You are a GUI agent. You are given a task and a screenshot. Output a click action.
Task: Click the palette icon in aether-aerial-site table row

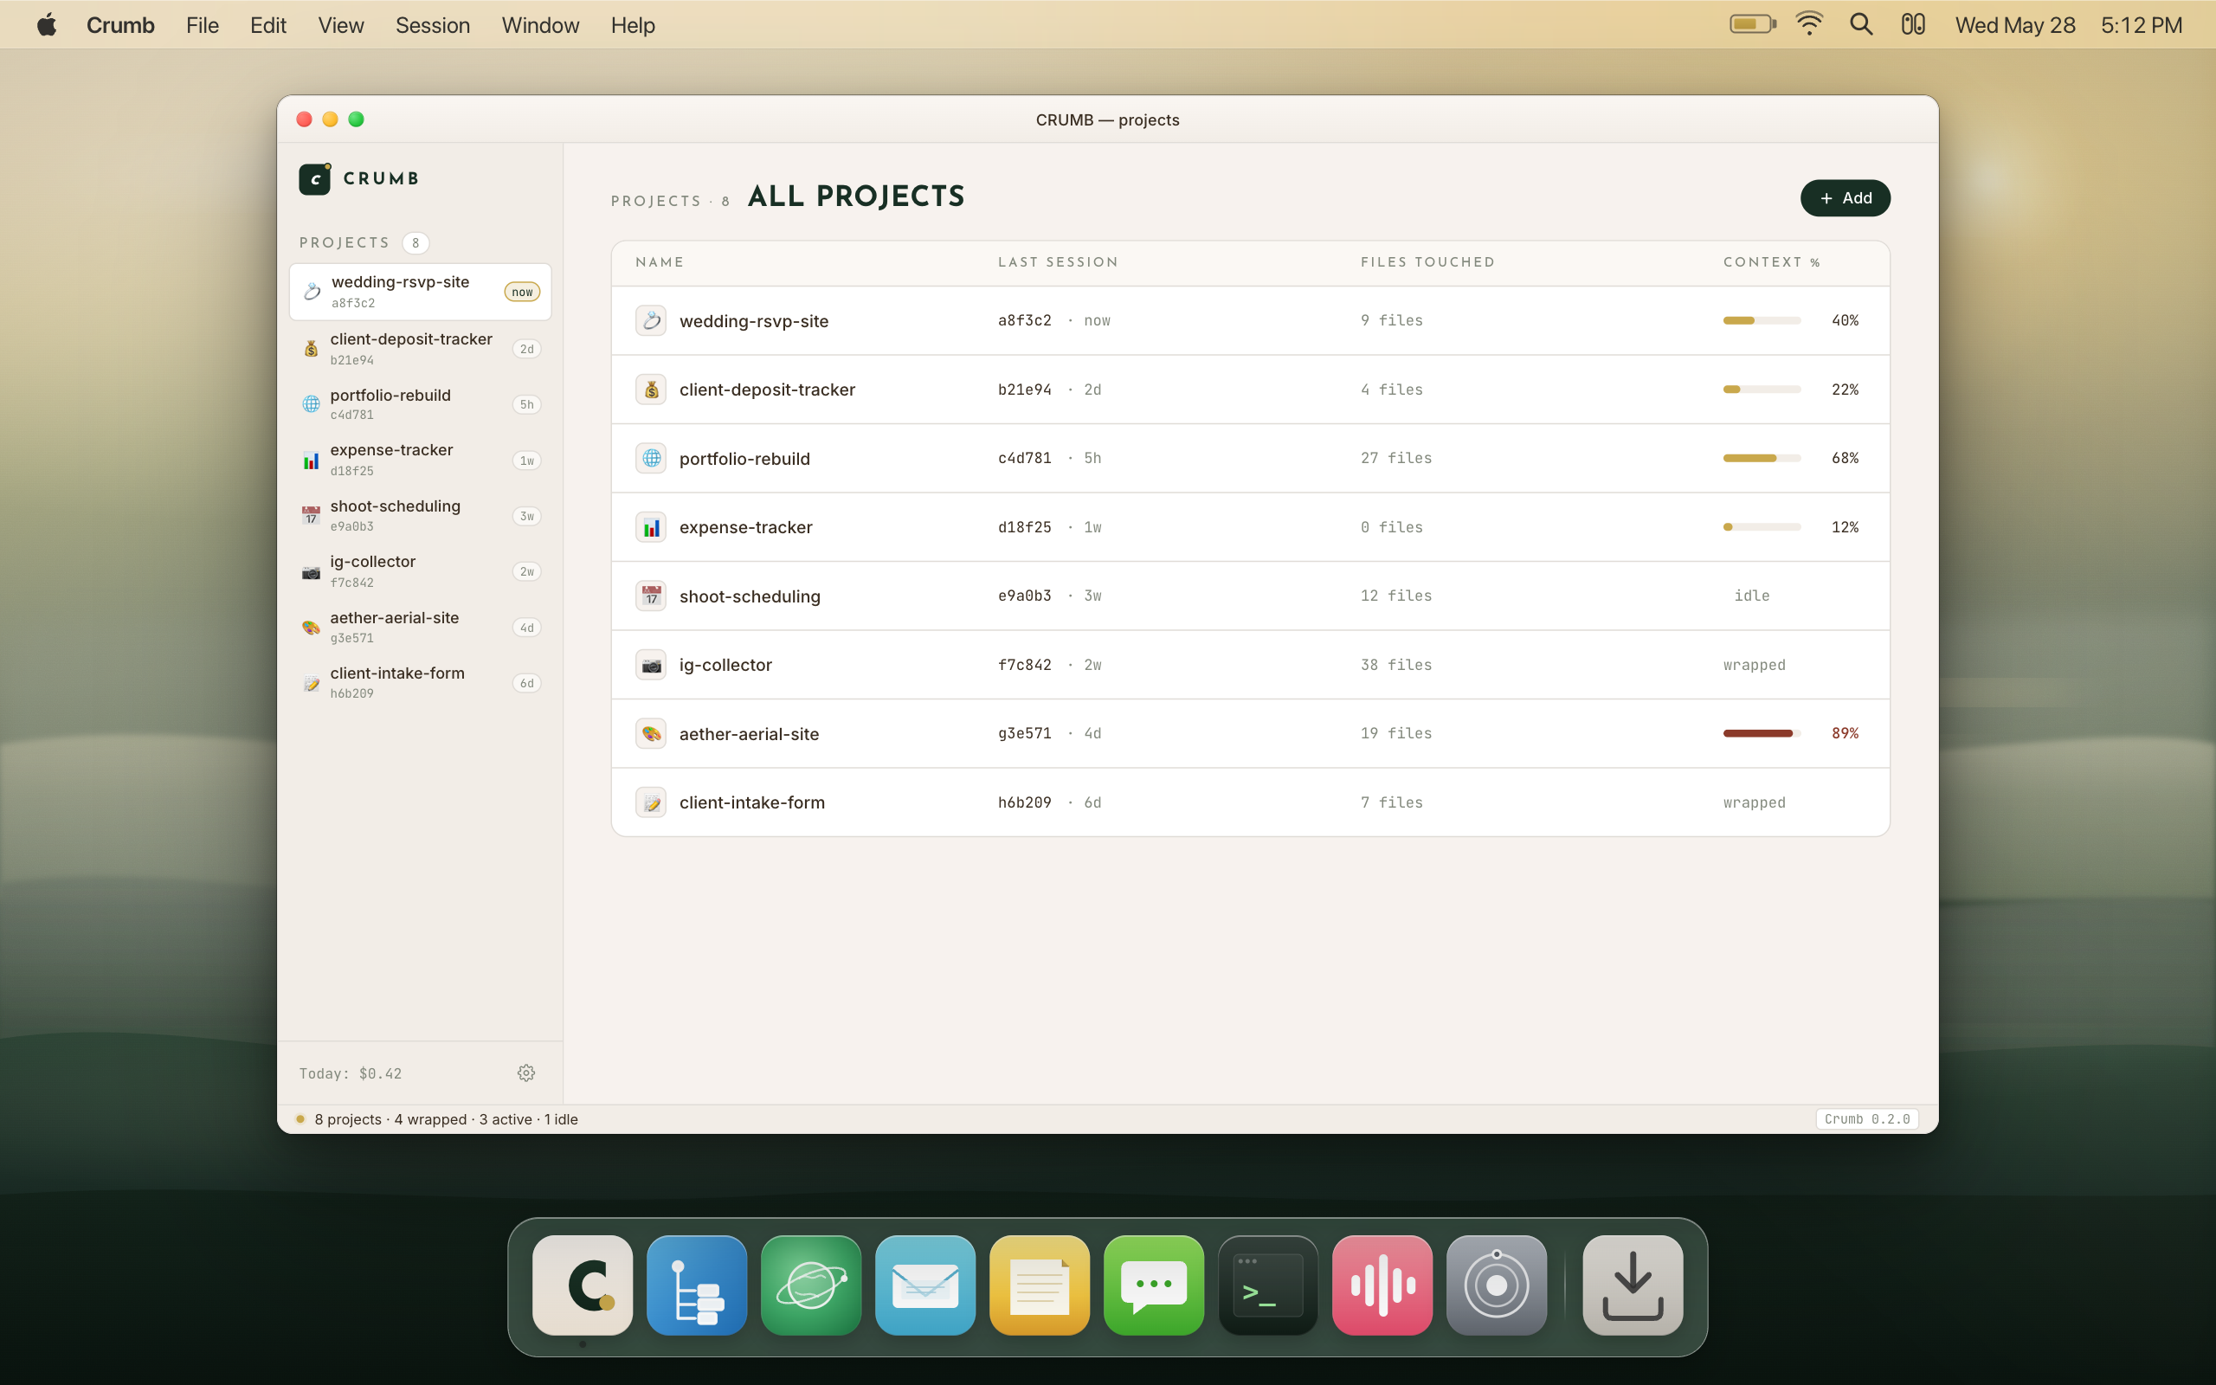651,734
